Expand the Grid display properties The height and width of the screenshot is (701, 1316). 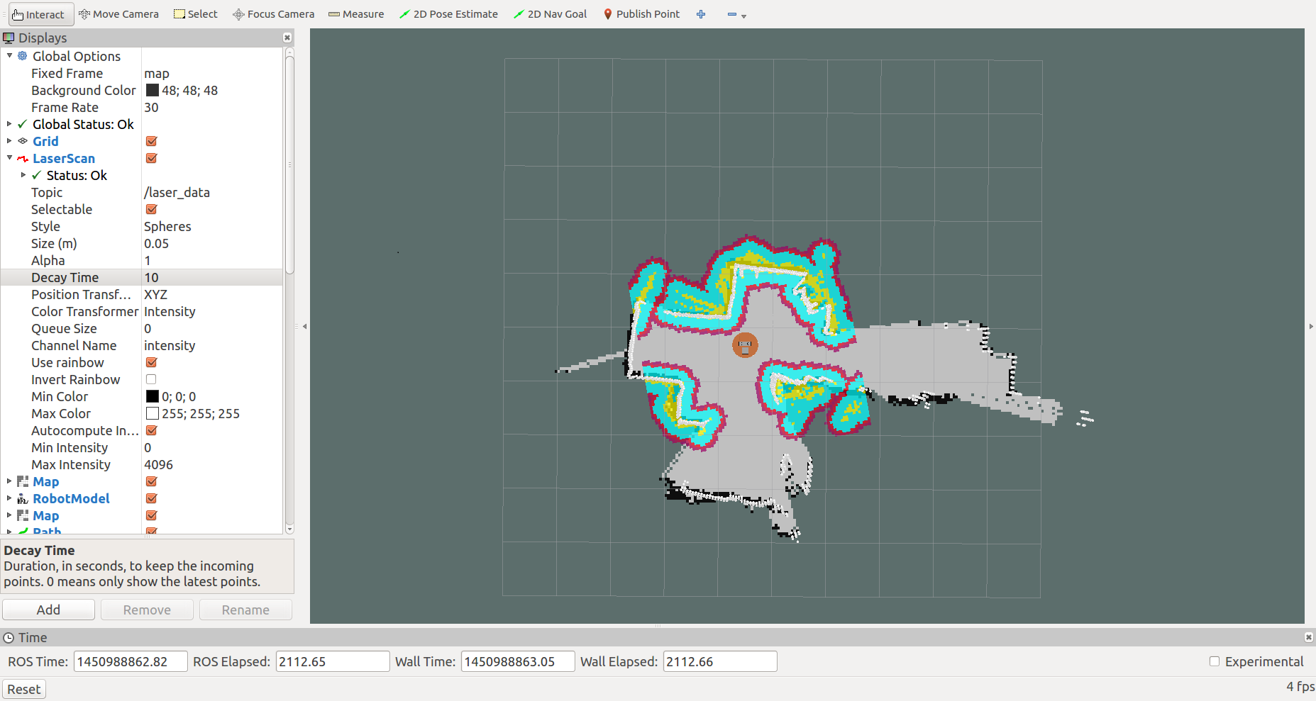click(9, 141)
